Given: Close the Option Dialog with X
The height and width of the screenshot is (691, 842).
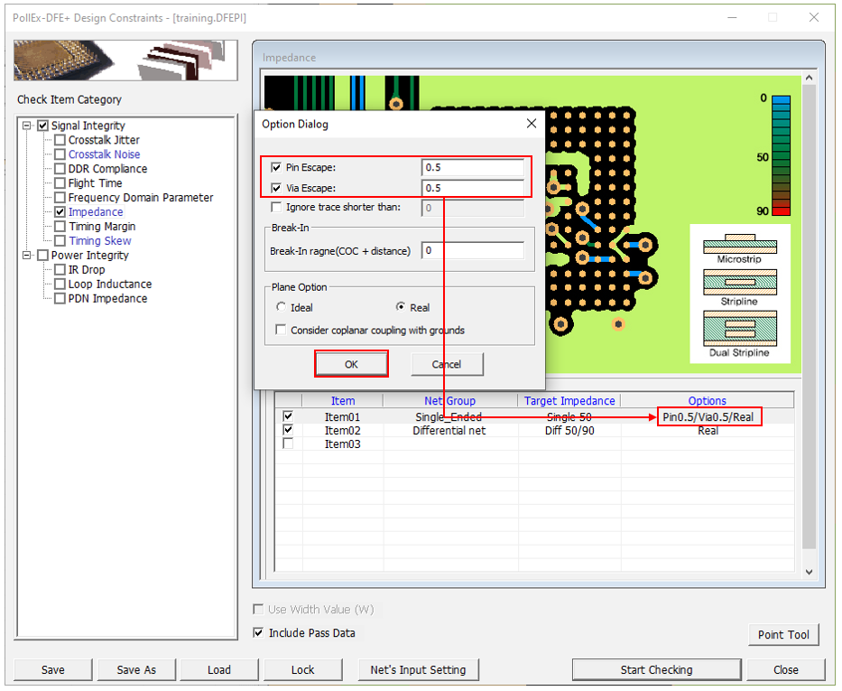Looking at the screenshot, I should pyautogui.click(x=531, y=124).
